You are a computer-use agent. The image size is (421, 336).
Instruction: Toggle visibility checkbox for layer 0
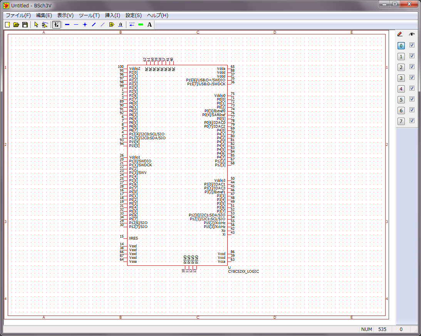tap(412, 45)
